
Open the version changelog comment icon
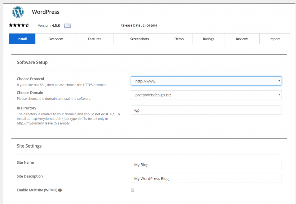[x=67, y=26]
